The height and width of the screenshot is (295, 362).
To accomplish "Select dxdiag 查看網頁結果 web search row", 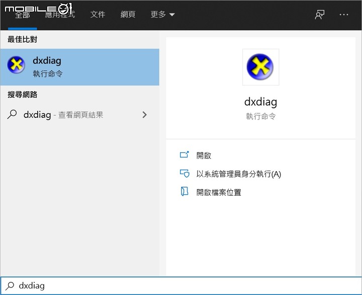I will pyautogui.click(x=79, y=115).
